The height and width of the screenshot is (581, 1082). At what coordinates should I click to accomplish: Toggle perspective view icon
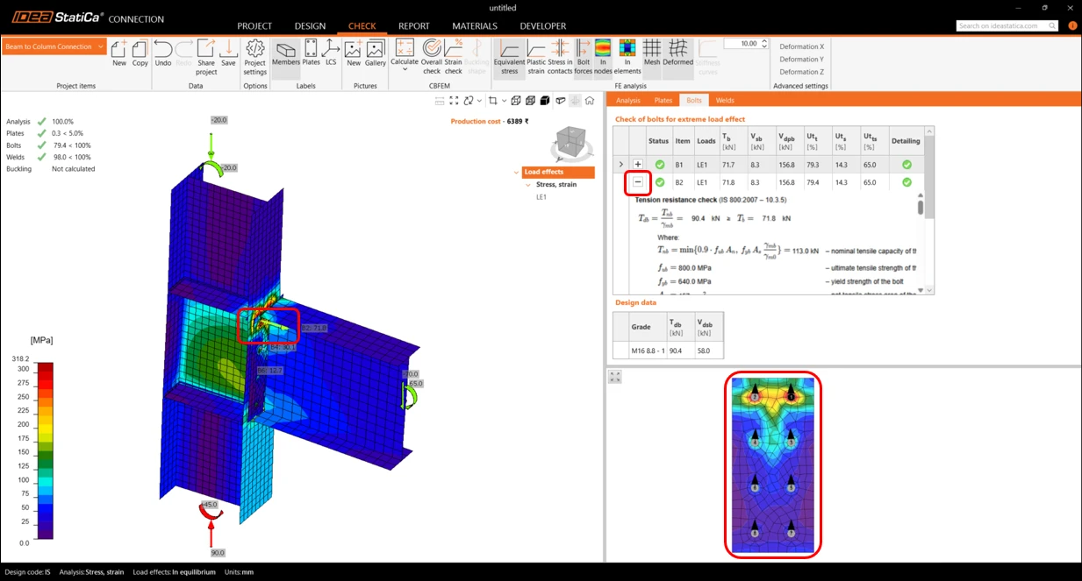560,101
